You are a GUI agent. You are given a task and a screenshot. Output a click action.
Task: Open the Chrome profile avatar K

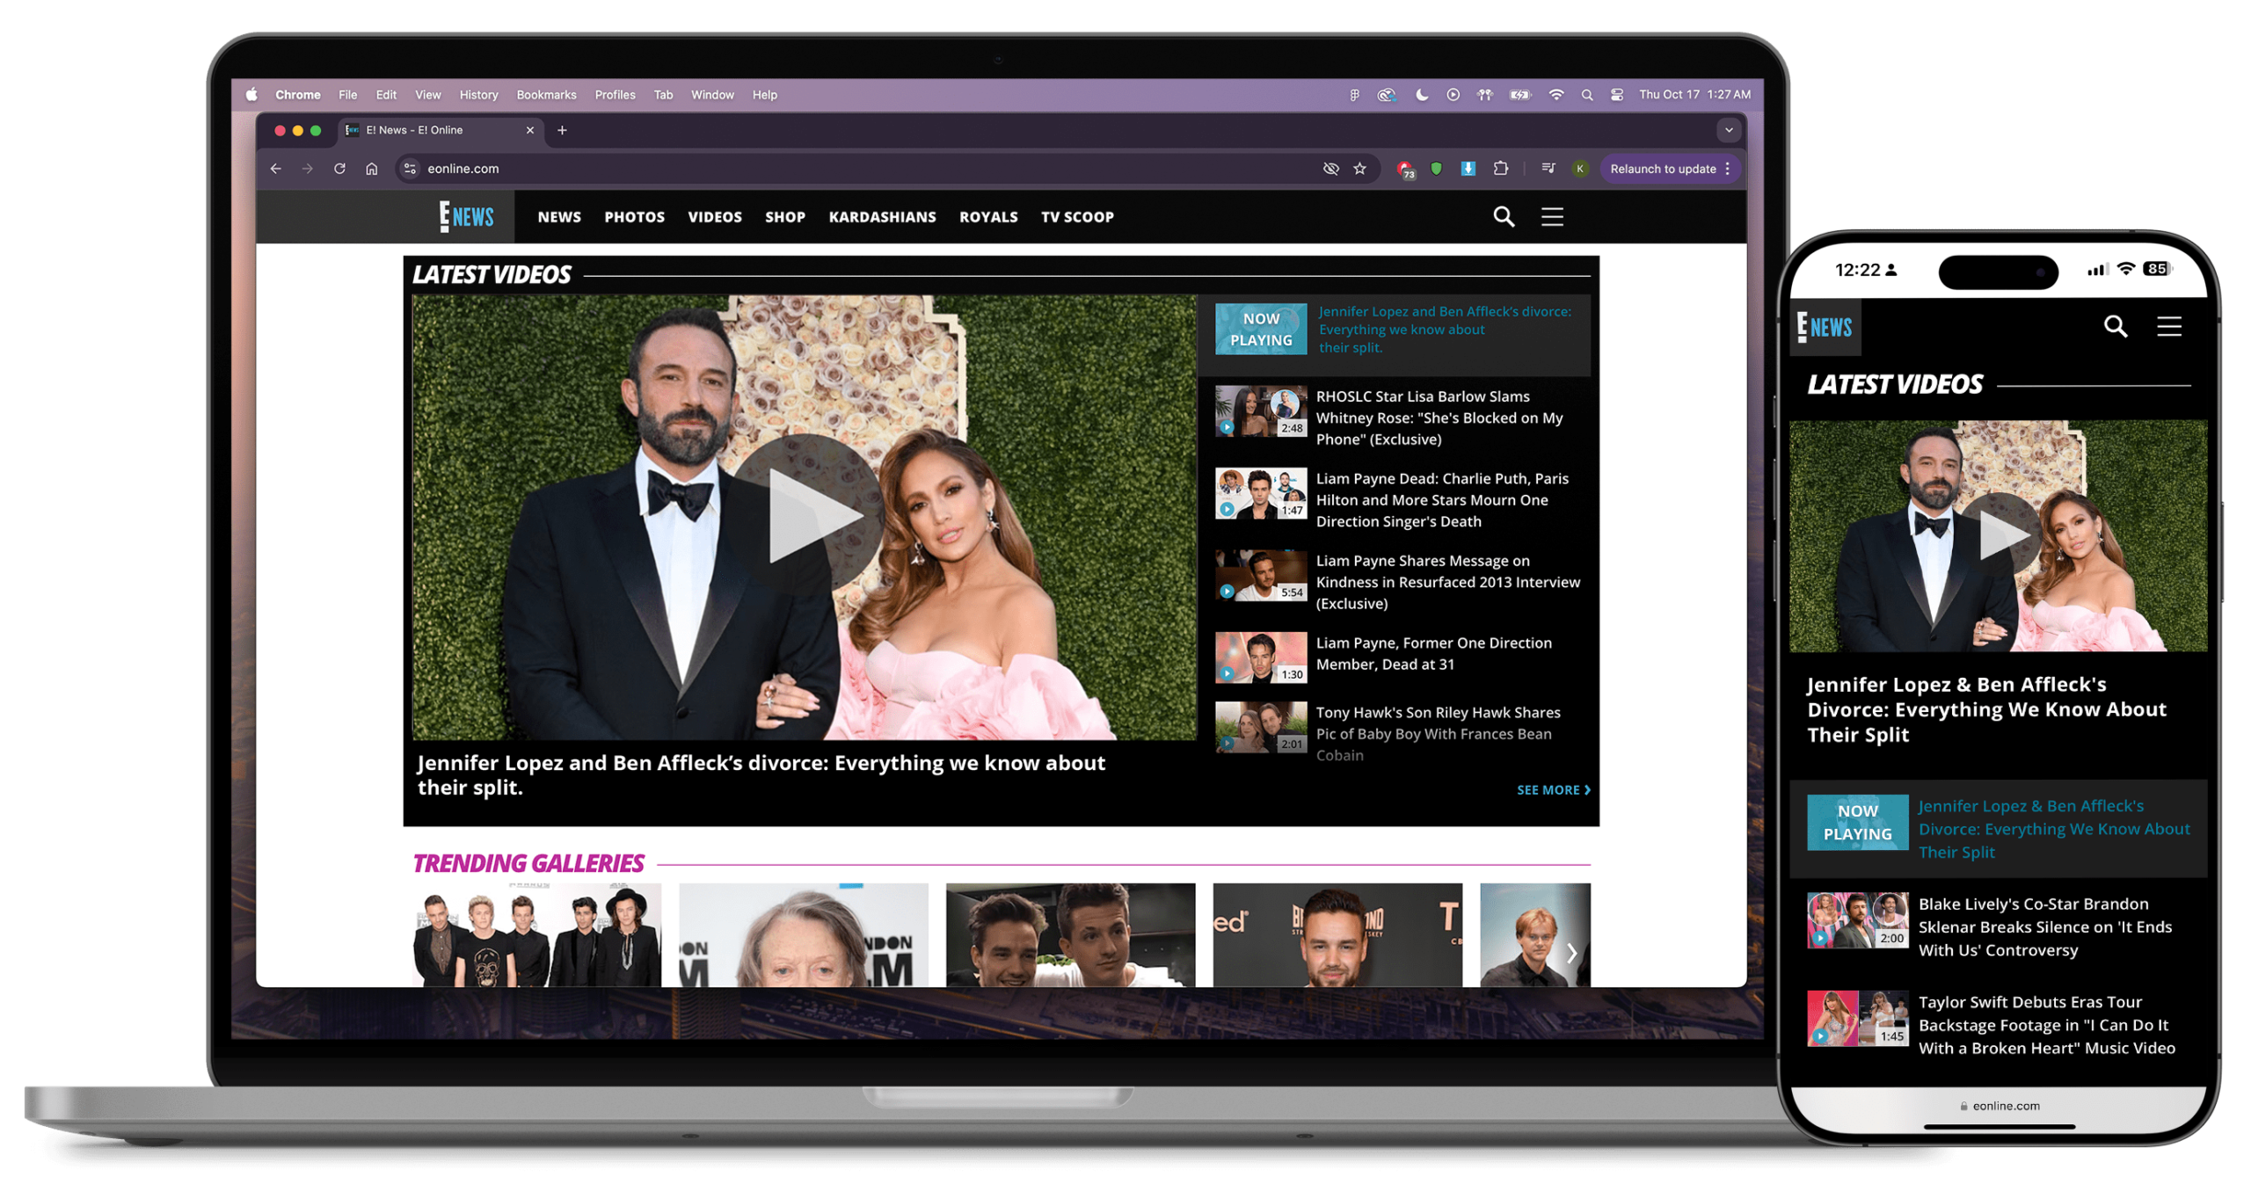click(x=1579, y=169)
